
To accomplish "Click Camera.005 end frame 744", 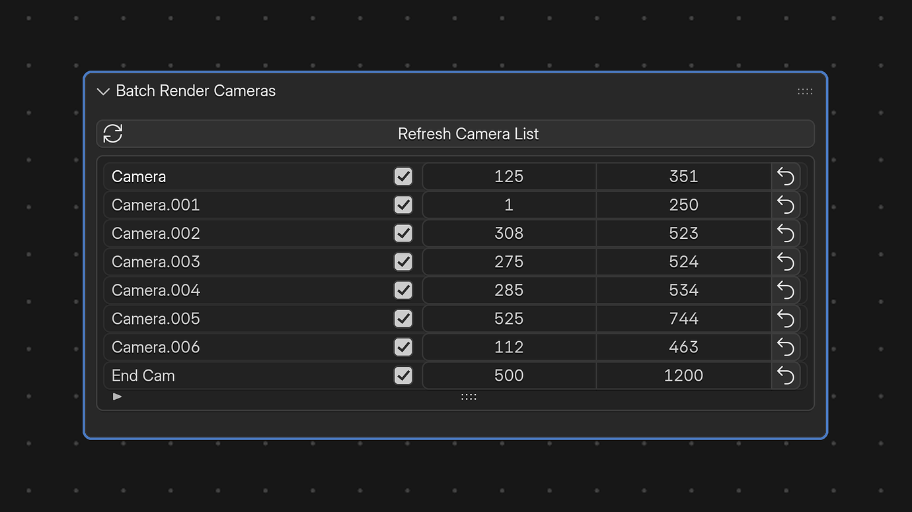I will coord(683,319).
